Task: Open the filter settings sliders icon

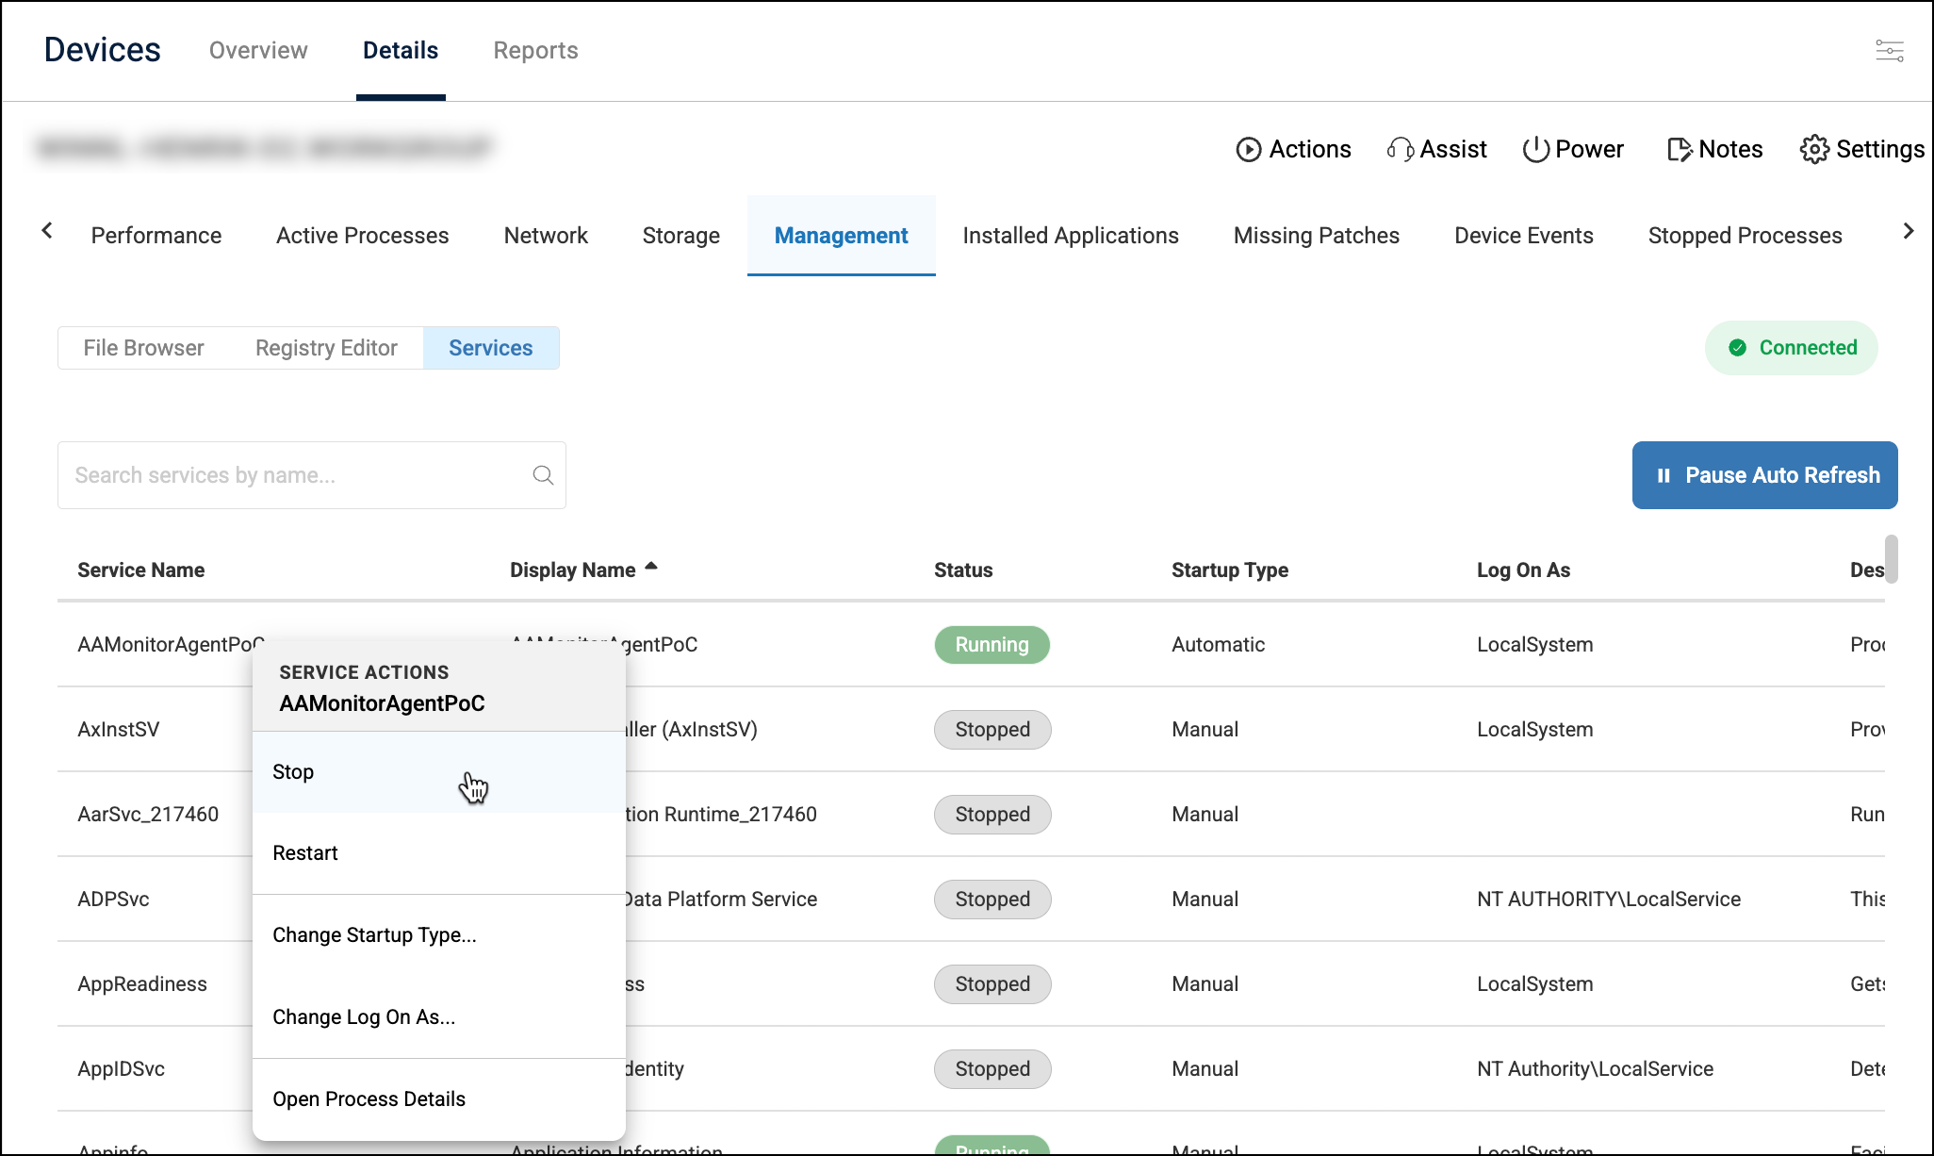Action: [x=1890, y=51]
